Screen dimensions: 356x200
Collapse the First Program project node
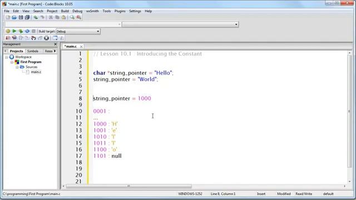12,62
